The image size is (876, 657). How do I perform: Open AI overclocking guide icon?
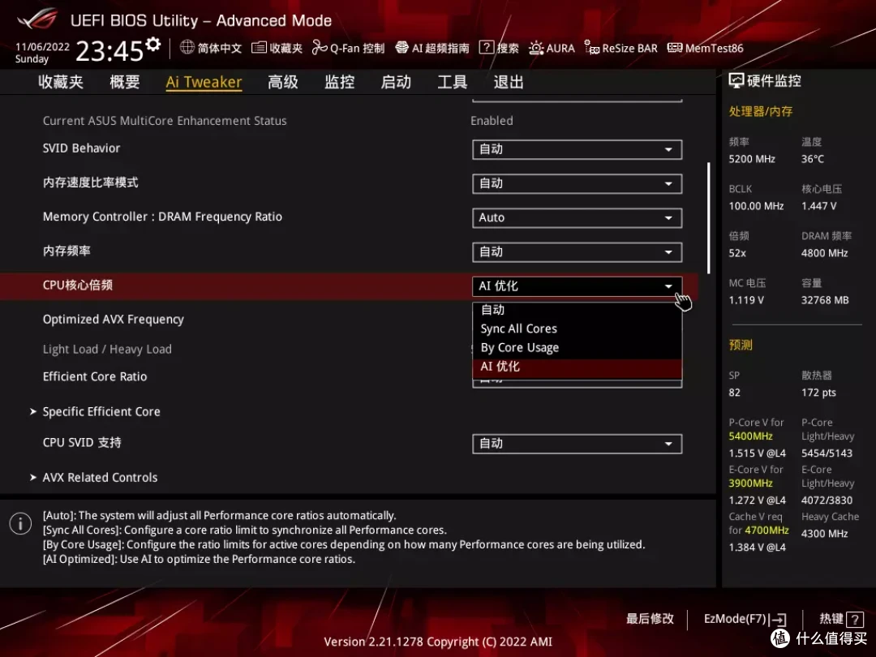(401, 48)
